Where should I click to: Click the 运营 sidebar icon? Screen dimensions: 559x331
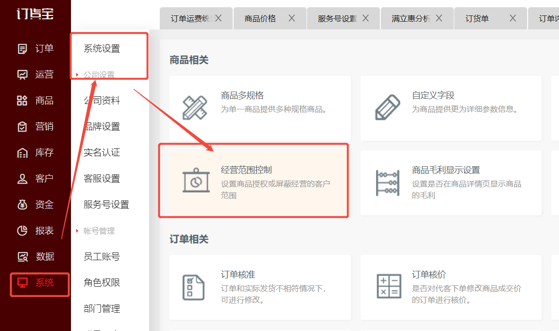[22, 74]
